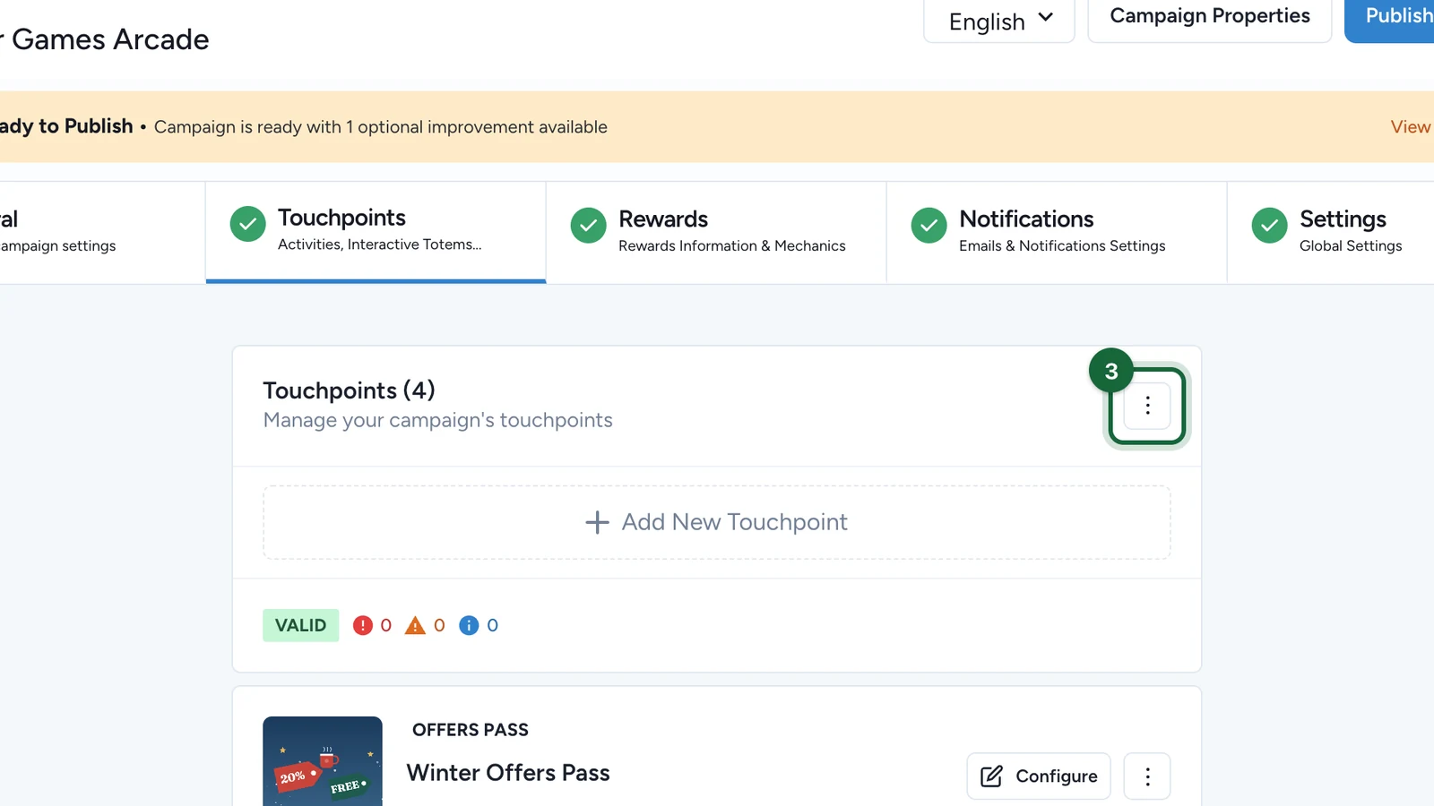Click the VALID status badge
Screen dimensions: 1434x806
tap(300, 625)
